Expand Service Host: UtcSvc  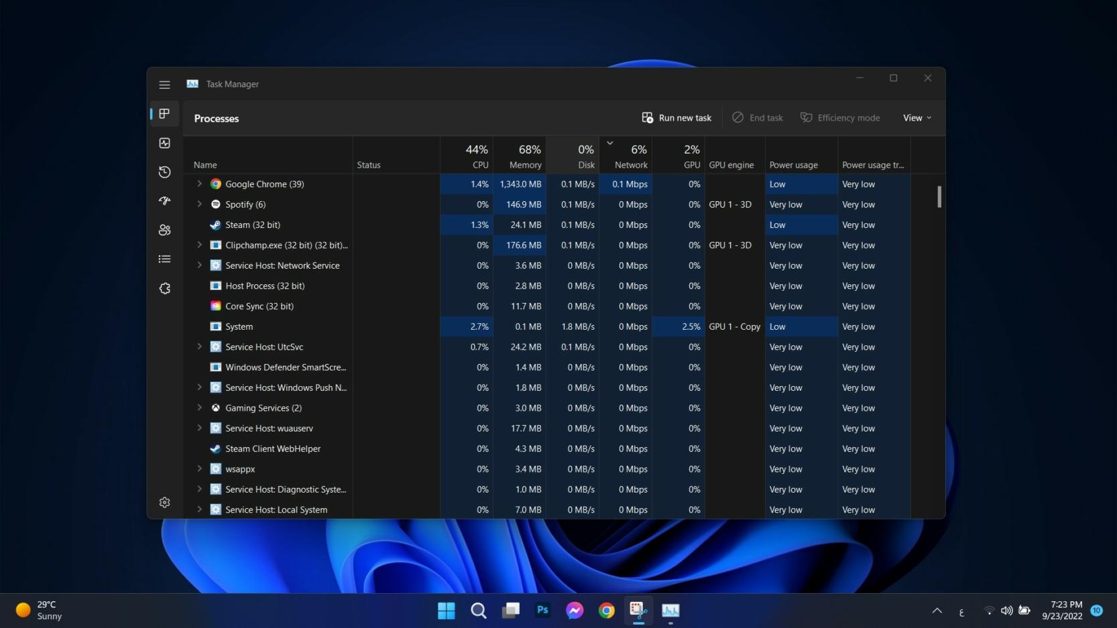tap(199, 347)
